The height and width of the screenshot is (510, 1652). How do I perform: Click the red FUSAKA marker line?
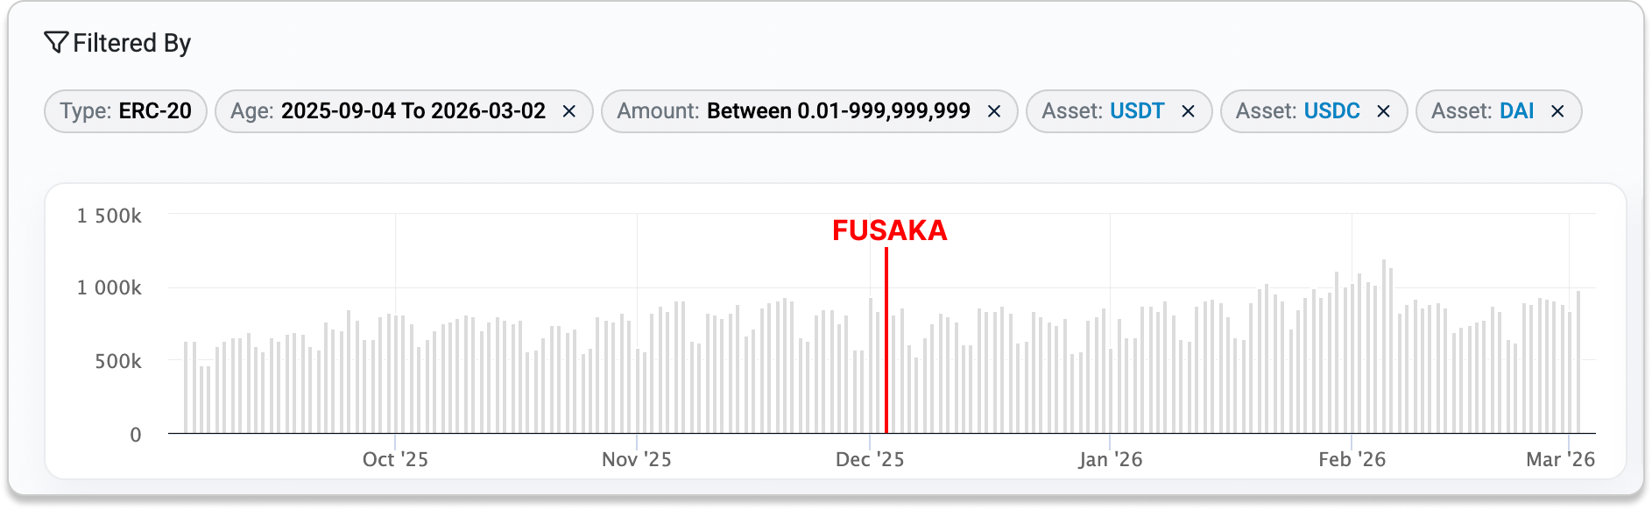[x=886, y=351]
